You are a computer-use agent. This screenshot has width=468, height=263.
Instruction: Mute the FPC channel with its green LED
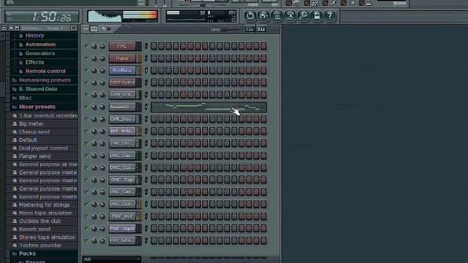point(86,46)
